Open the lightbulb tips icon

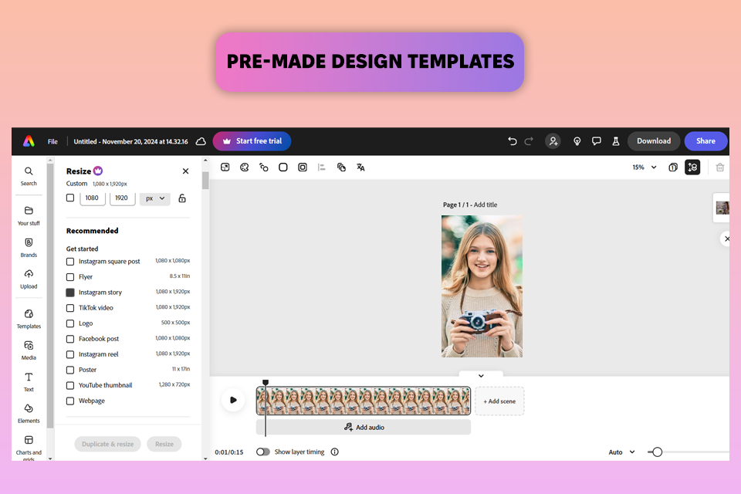tap(577, 141)
